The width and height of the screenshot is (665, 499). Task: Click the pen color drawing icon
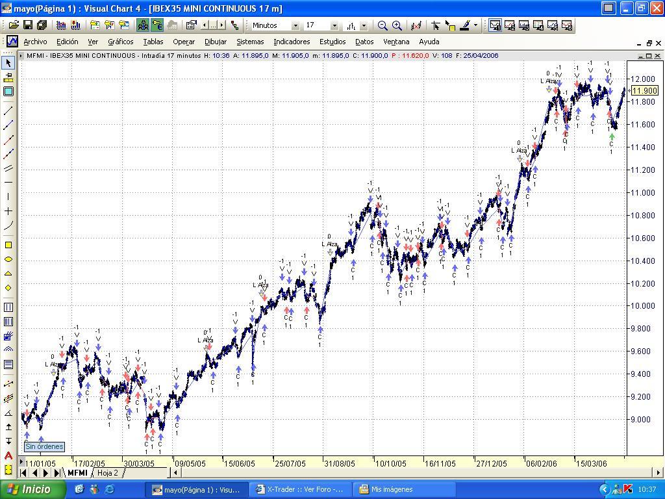pos(465,25)
